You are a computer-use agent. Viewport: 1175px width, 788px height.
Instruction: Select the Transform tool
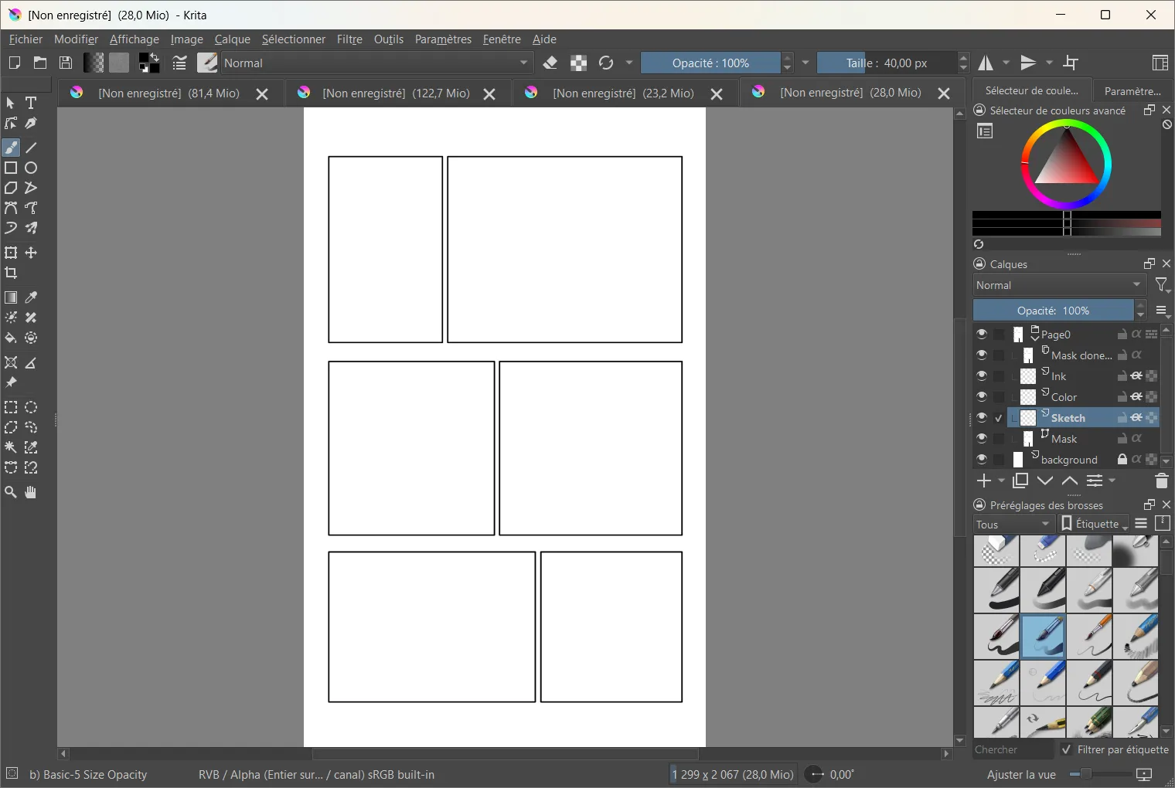[x=10, y=253]
